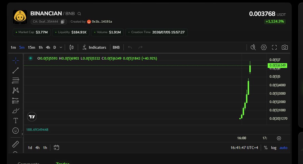Open the Indicators panel
Viewport: 303px width, 164px height.
click(94, 47)
